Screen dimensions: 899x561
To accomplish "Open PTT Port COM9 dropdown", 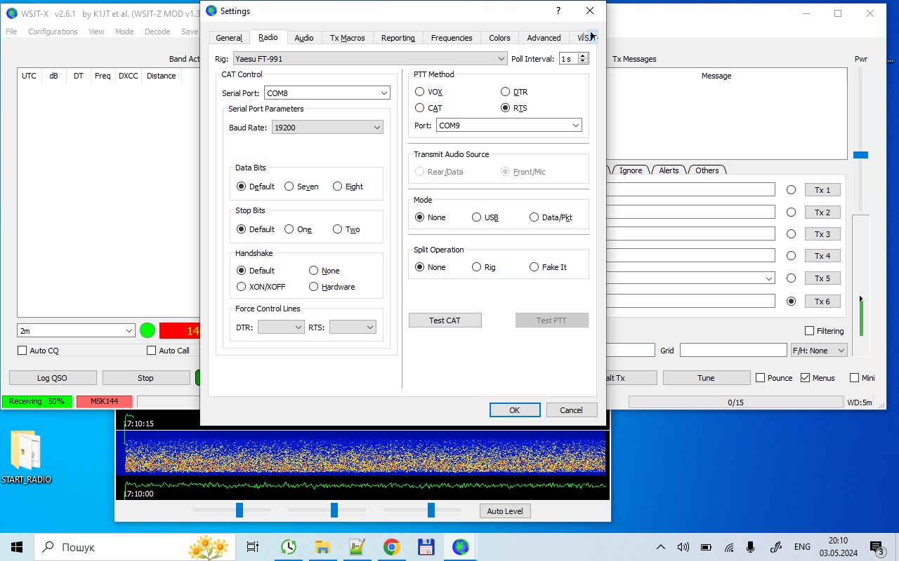I will 508,126.
